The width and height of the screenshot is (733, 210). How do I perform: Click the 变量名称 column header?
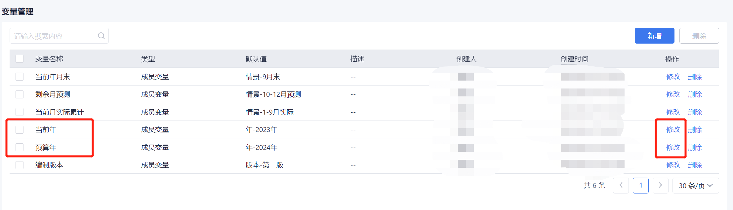(49, 59)
